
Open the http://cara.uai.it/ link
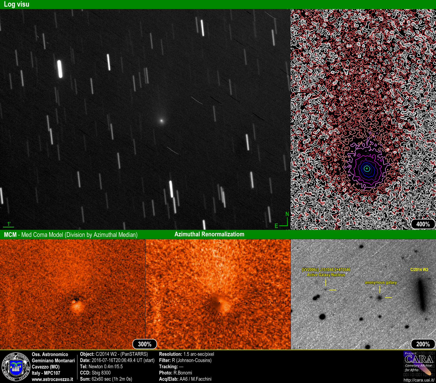(x=419, y=380)
